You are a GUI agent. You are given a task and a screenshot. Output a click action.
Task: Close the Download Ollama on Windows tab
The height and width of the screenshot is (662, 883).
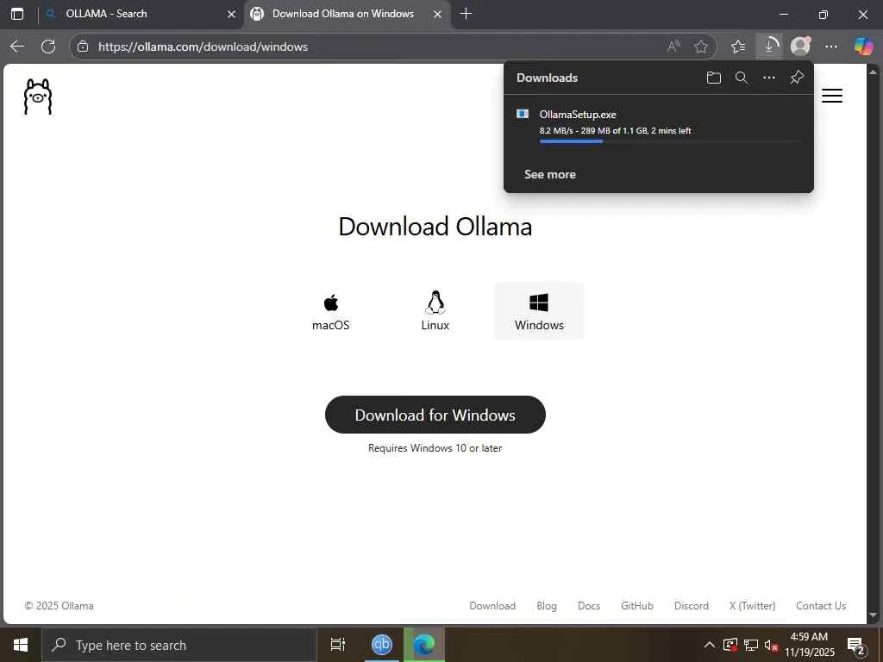[437, 14]
